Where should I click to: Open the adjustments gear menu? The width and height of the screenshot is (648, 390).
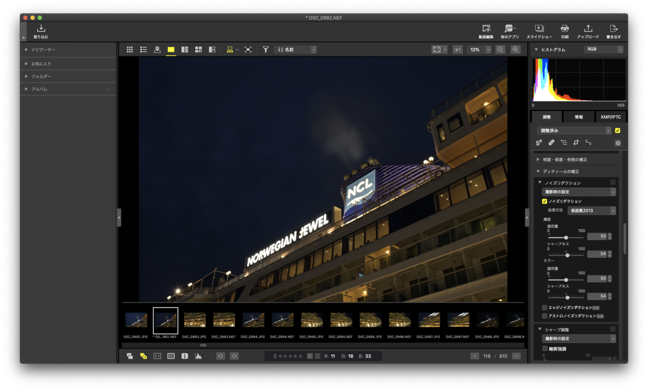(617, 143)
